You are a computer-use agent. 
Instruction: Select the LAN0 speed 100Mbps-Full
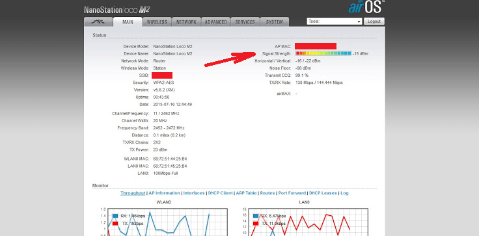coord(165,174)
